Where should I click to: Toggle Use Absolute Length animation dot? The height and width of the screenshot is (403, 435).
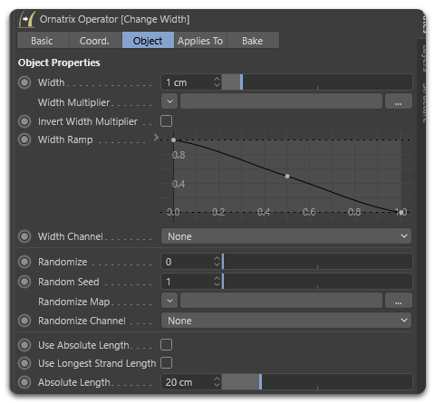24,345
